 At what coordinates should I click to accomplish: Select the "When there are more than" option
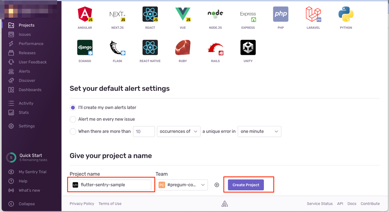click(73, 131)
